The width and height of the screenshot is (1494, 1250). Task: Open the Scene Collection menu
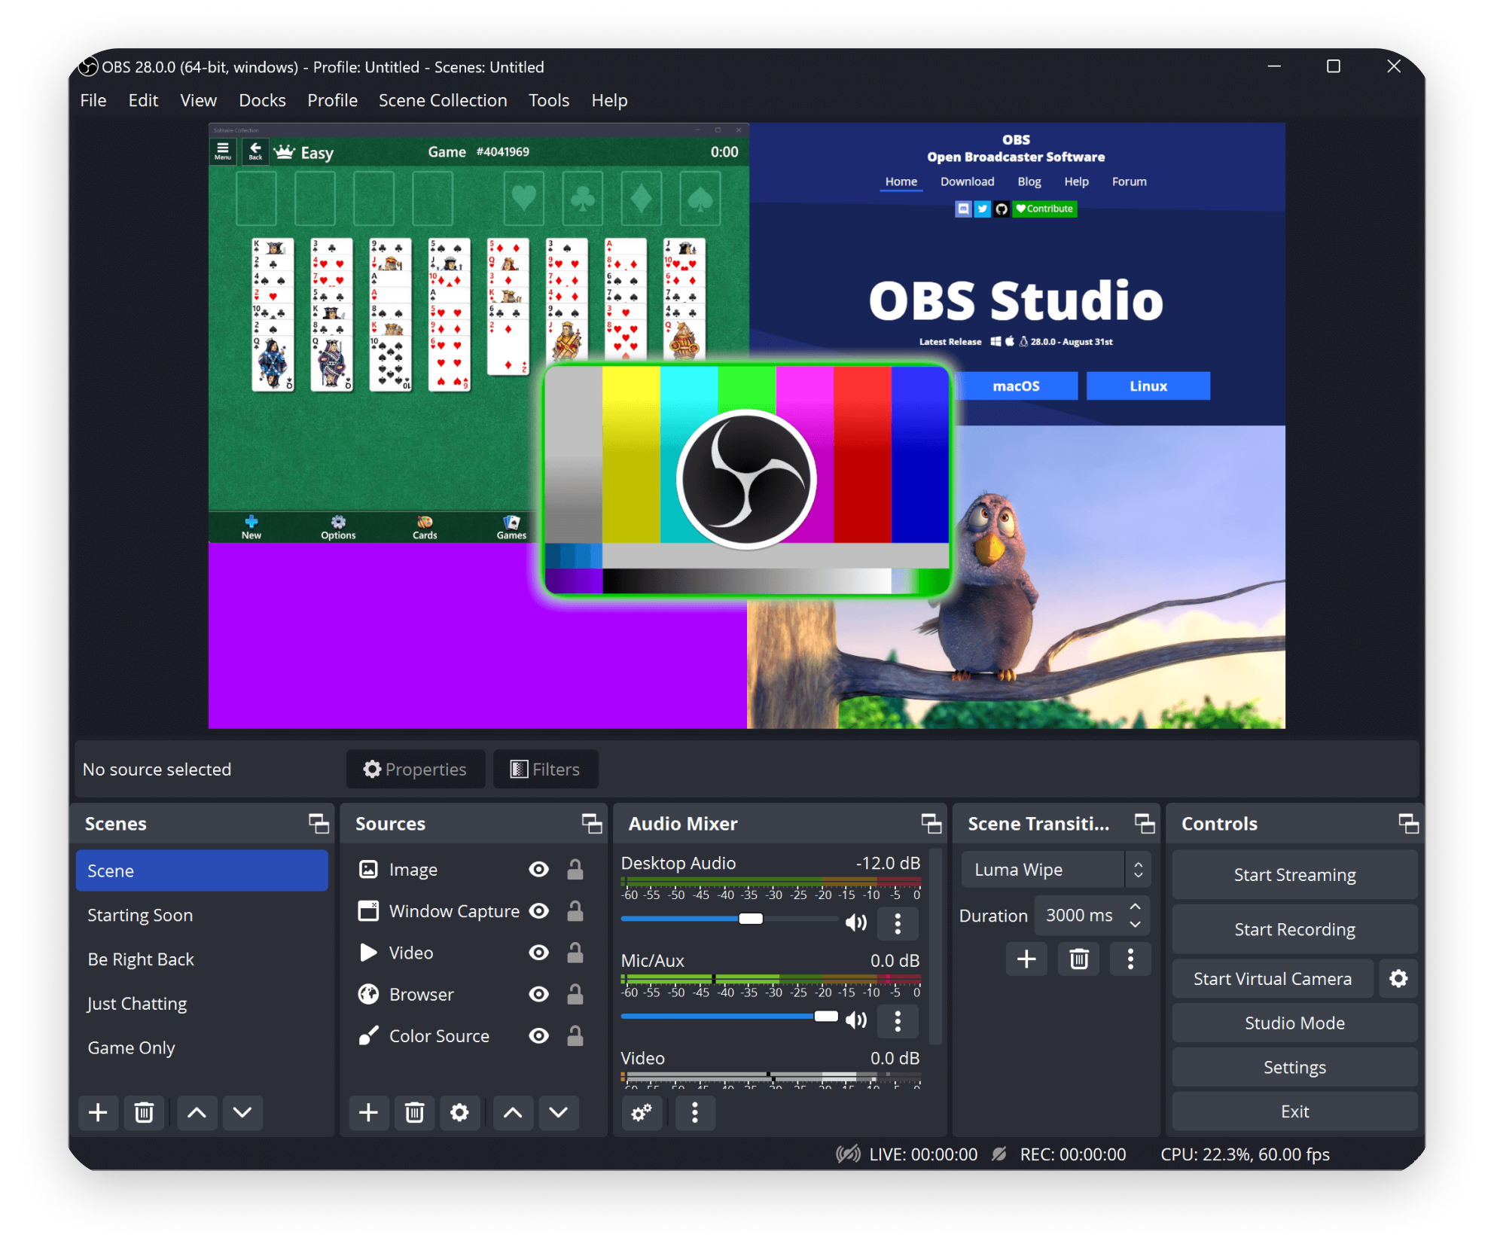point(443,100)
